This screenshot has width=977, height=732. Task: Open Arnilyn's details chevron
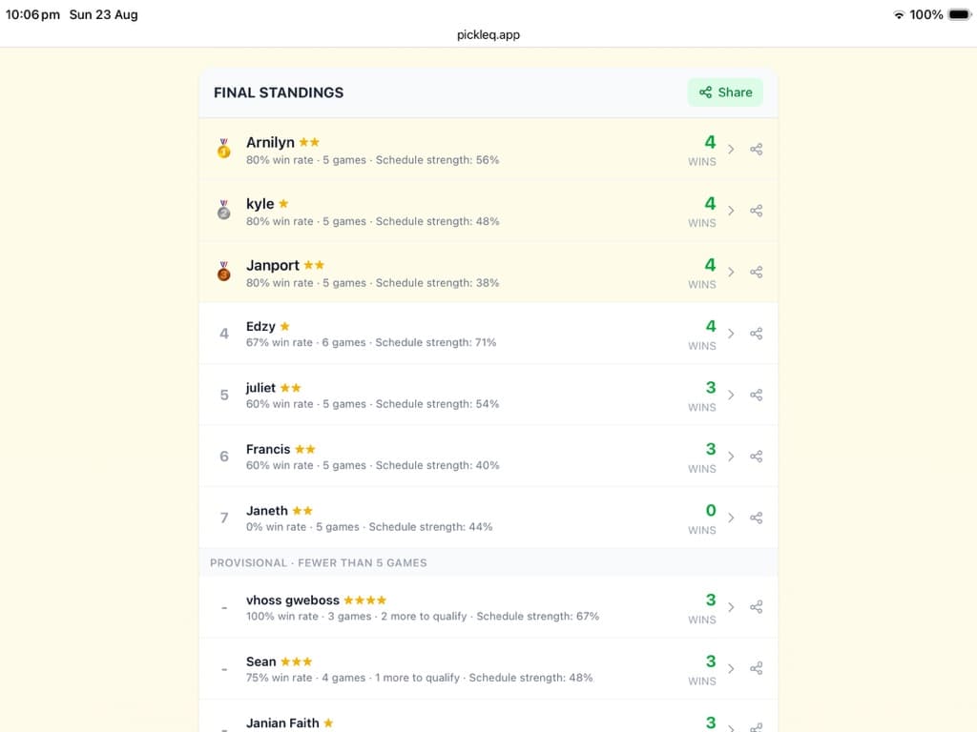tap(731, 150)
